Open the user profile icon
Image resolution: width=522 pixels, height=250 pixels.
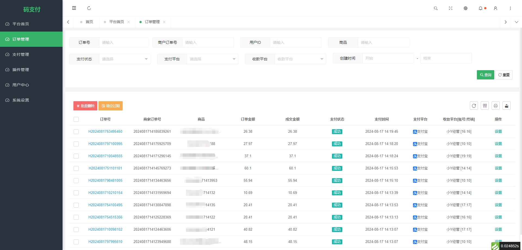495,8
